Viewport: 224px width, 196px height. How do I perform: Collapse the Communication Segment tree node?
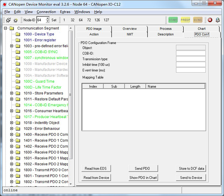point(5,28)
